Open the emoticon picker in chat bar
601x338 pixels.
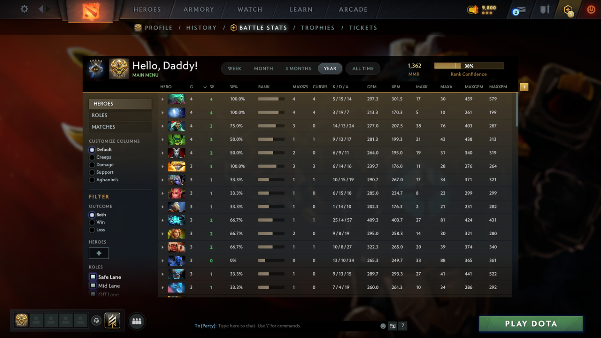coord(383,326)
